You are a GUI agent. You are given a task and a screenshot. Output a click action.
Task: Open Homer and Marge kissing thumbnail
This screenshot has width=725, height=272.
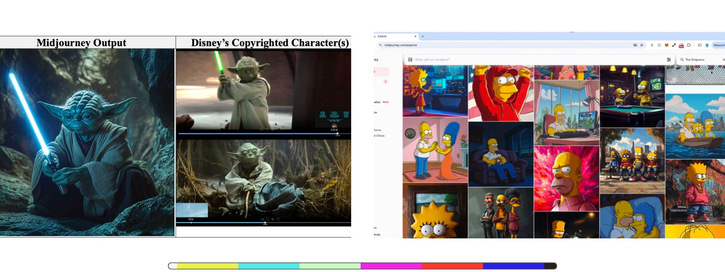pyautogui.click(x=632, y=216)
